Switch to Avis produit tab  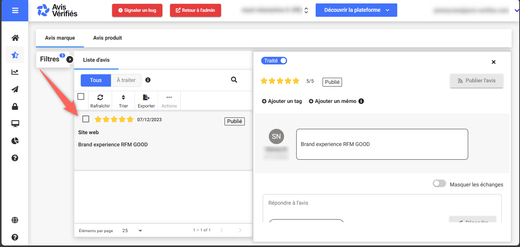coord(108,38)
